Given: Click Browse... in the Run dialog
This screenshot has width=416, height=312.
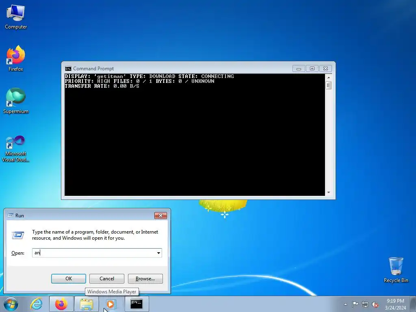Looking at the screenshot, I should coord(145,279).
